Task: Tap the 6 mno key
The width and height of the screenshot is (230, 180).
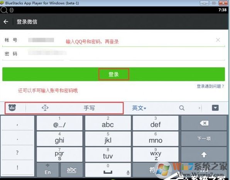Action: tap(156, 138)
